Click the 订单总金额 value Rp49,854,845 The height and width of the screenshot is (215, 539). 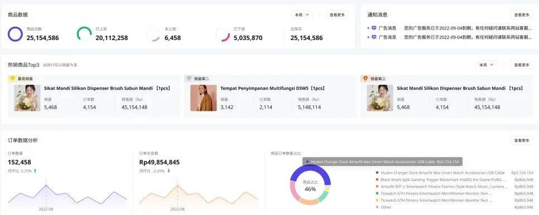point(160,162)
